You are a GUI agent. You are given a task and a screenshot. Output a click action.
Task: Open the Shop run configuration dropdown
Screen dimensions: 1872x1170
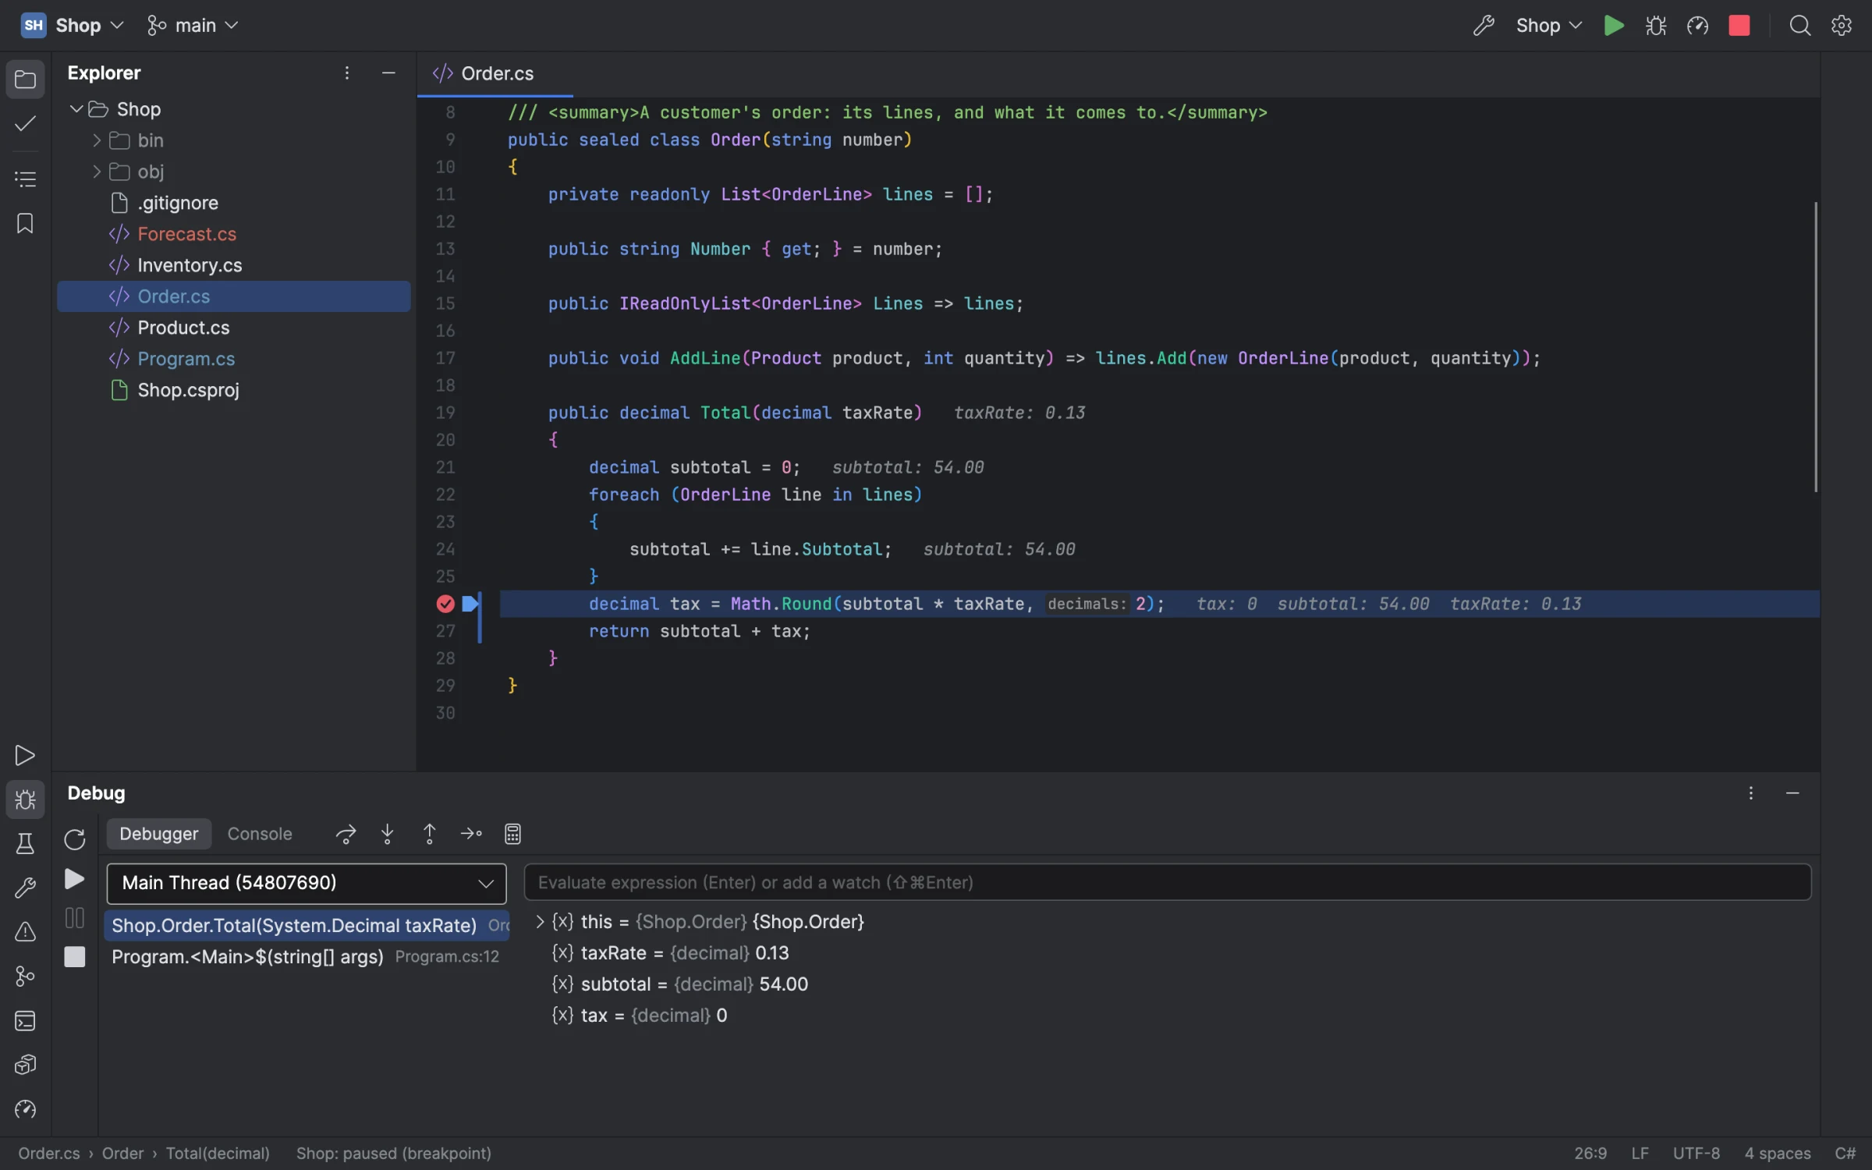click(1549, 26)
